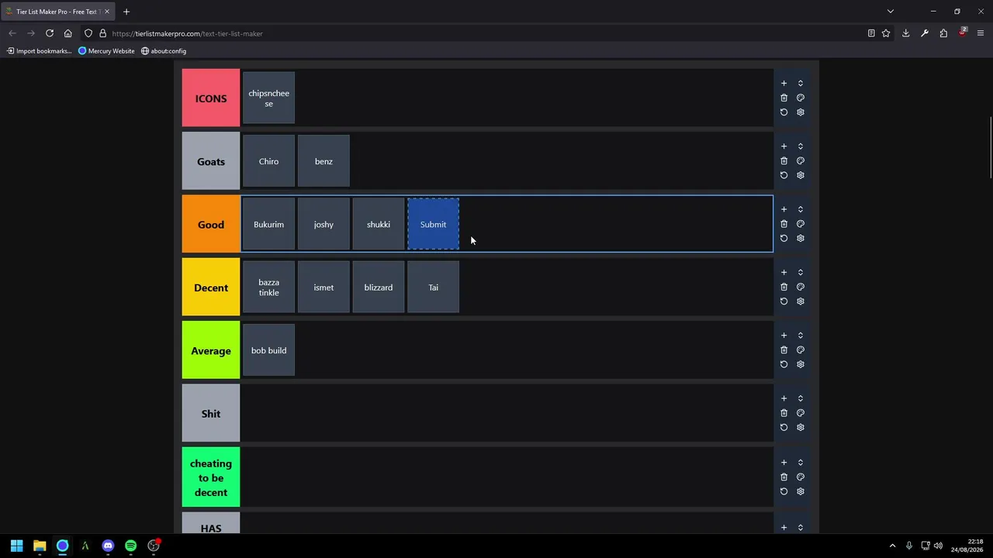Click the red ICONS tier label
Viewport: 993px width, 558px height.
coord(211,98)
